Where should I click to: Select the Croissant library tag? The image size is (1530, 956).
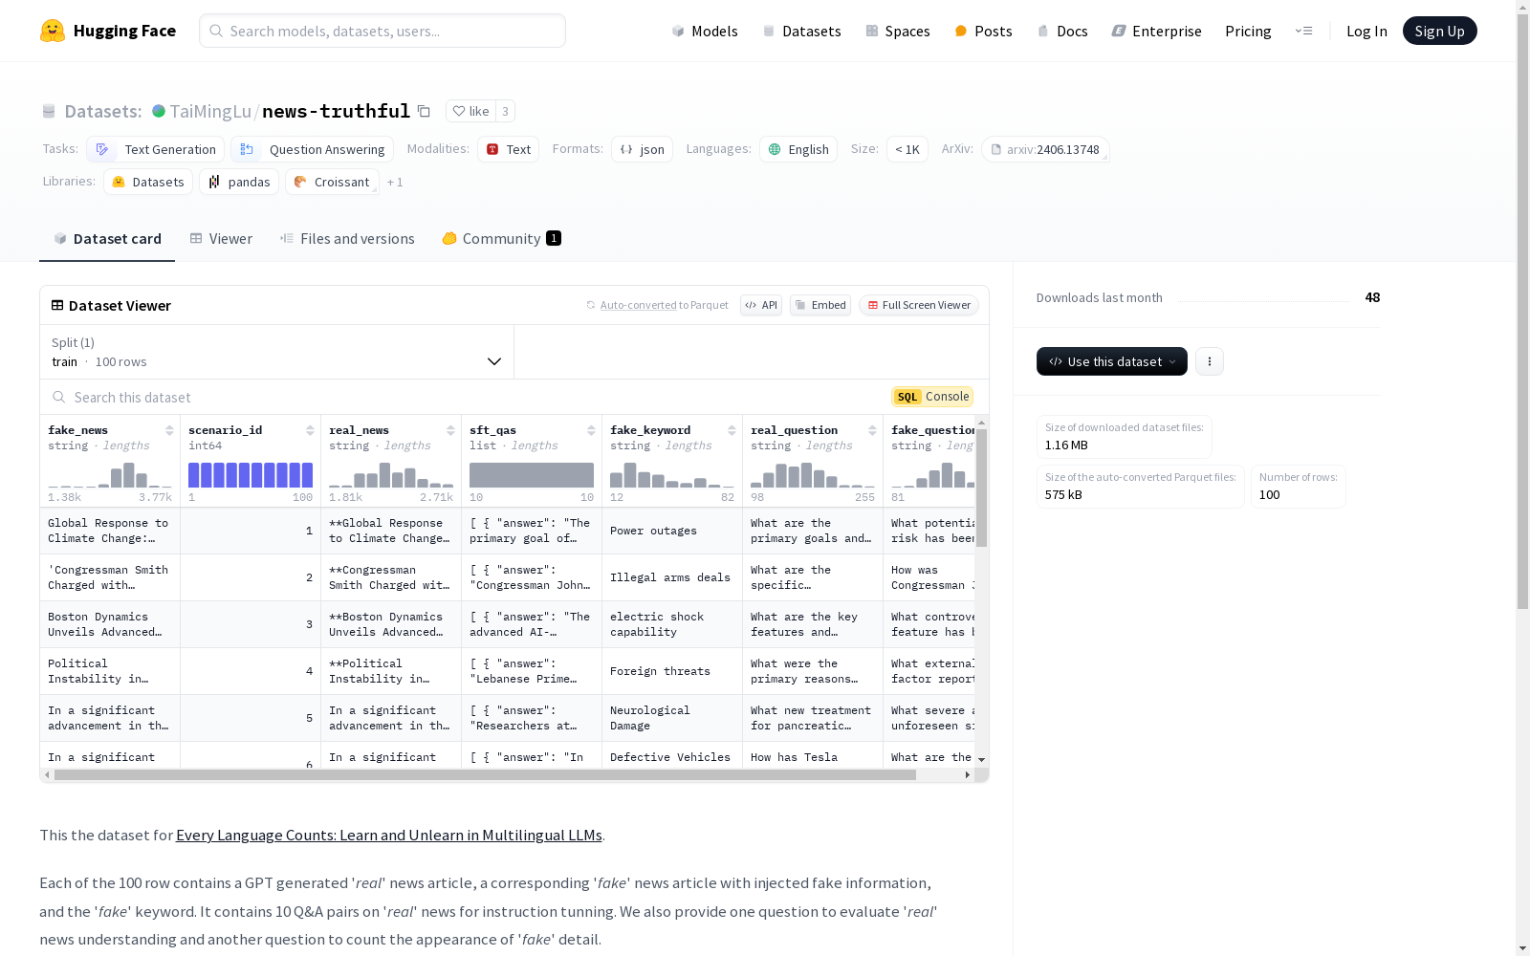331,182
